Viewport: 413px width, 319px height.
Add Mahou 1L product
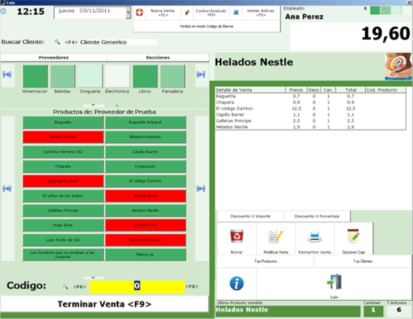click(x=146, y=255)
